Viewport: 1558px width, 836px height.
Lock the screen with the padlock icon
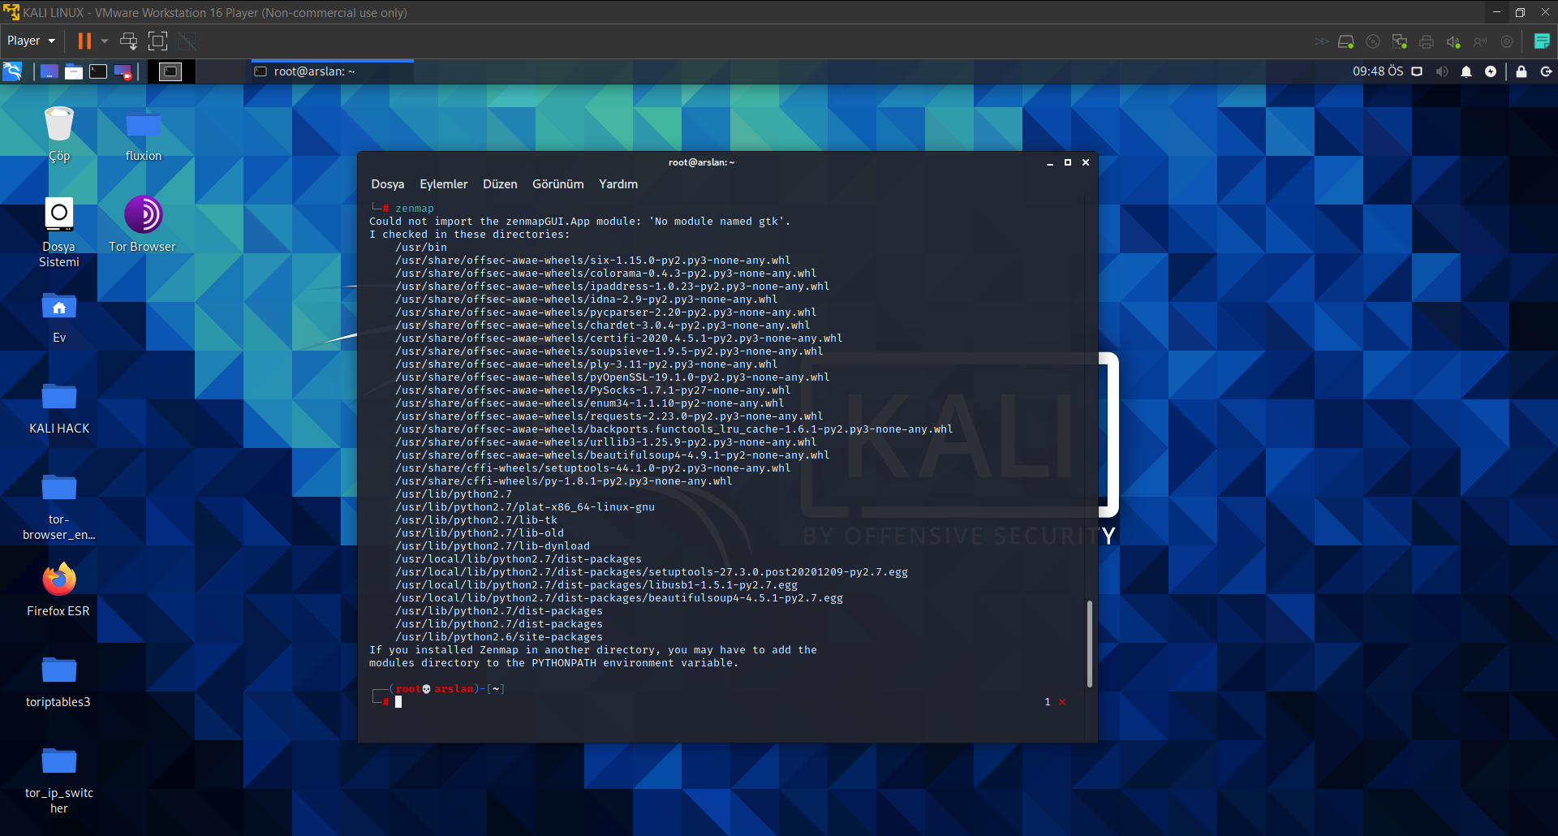click(x=1521, y=71)
